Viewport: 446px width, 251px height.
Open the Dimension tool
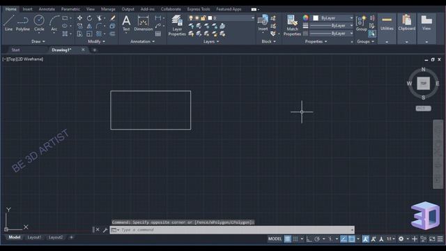144,23
